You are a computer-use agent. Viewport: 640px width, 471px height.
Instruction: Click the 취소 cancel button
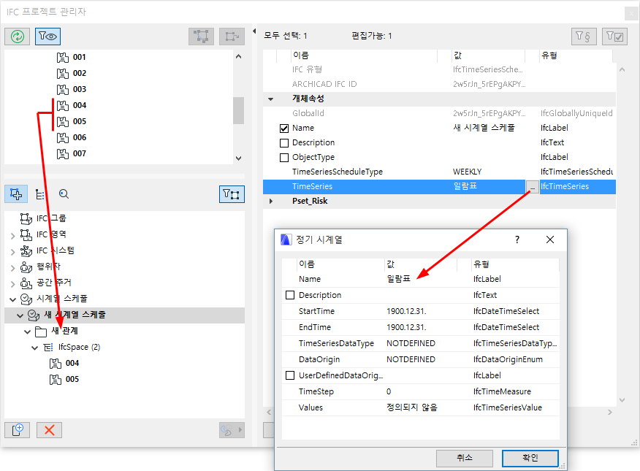coord(465,458)
